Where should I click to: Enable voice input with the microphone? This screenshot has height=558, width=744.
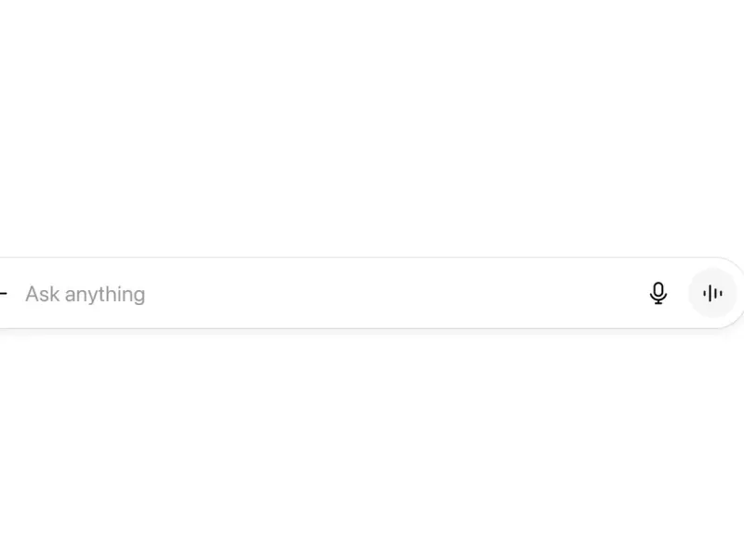tap(658, 294)
